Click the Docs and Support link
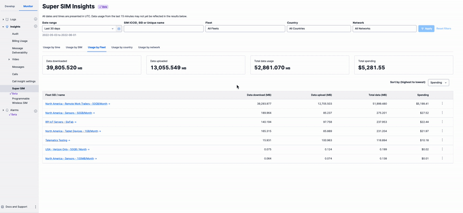Viewport: 463px width, 213px height. (x=16, y=207)
